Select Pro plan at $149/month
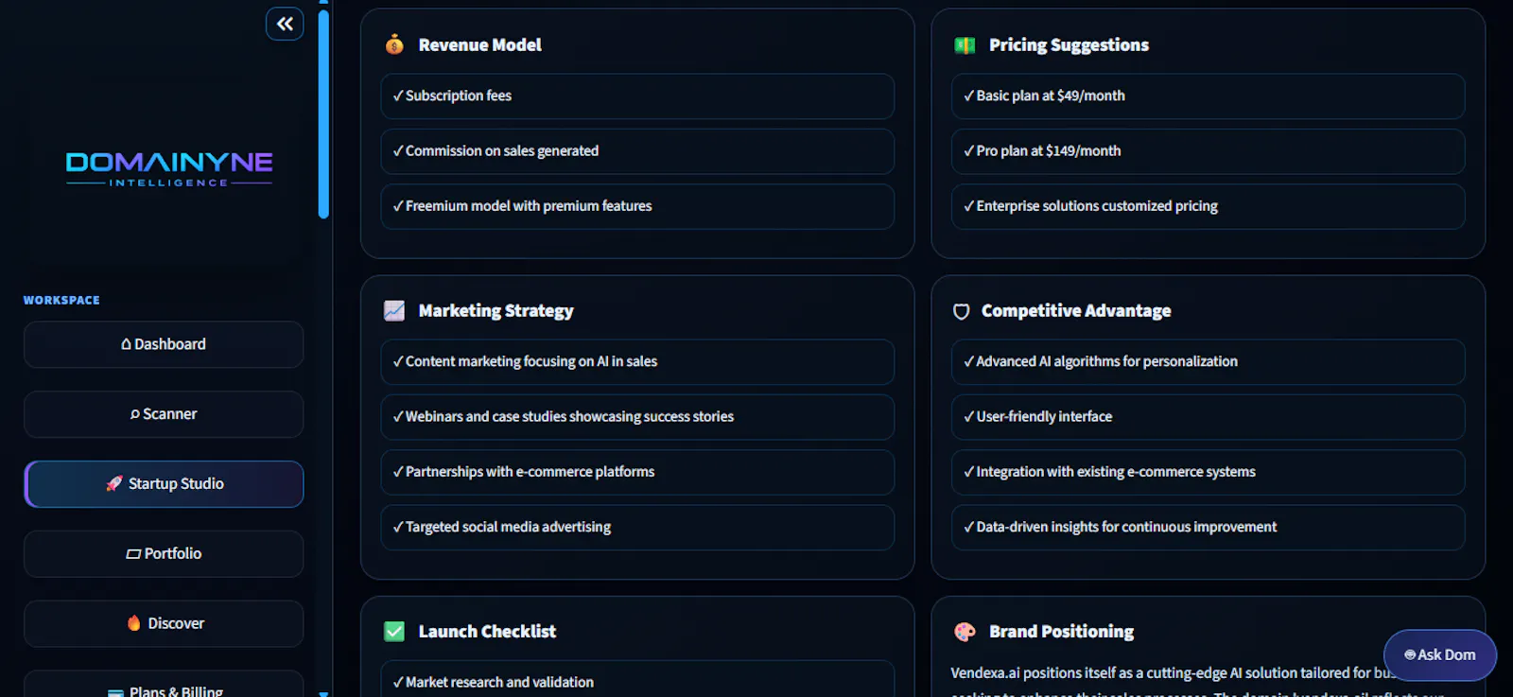This screenshot has width=1513, height=697. [x=1208, y=151]
